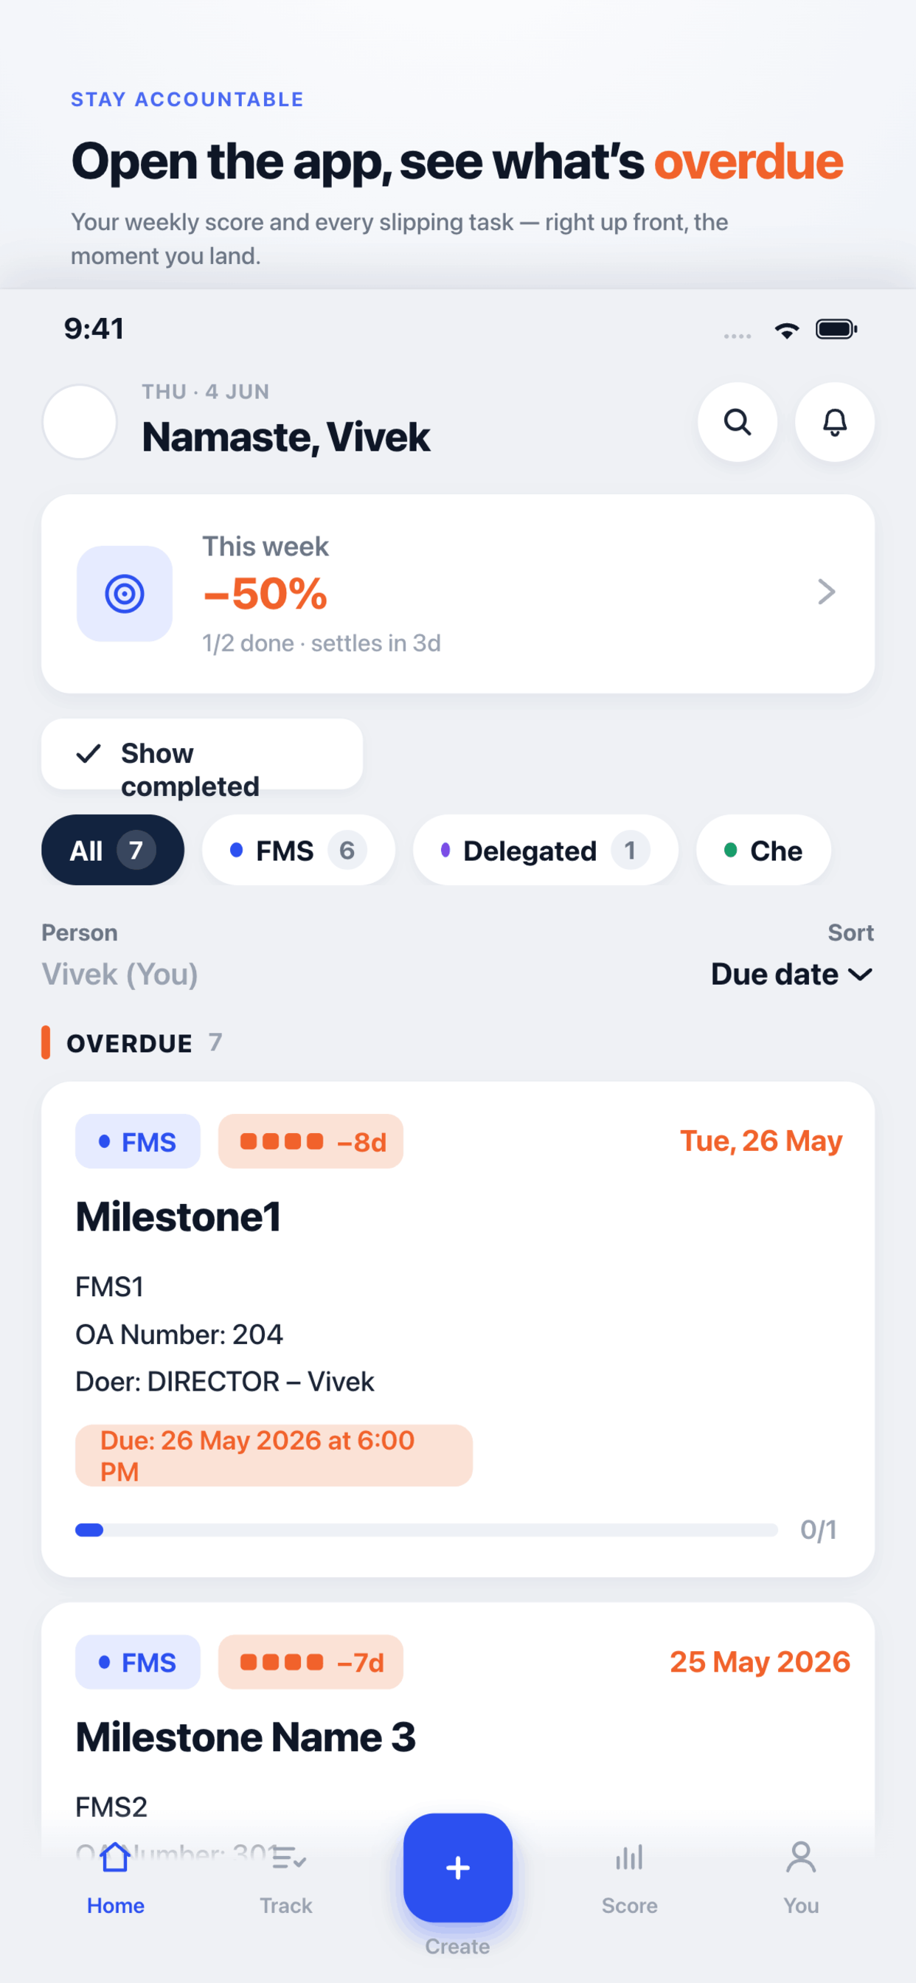Switch to the Che filter tab

(763, 850)
